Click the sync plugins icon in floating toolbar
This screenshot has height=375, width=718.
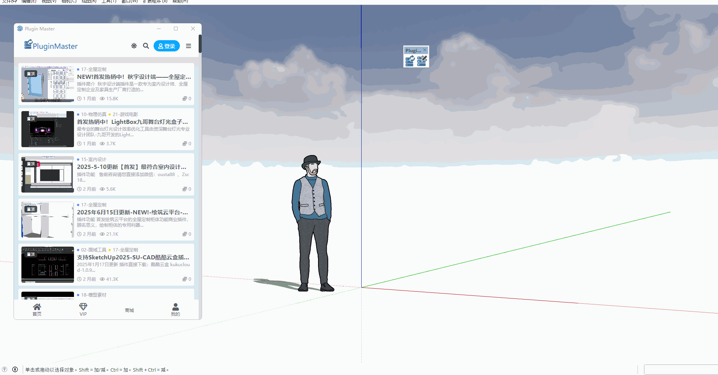click(410, 61)
